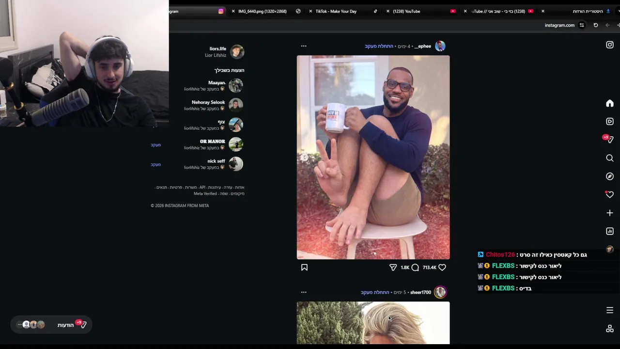Open site settings icon beside instagram.com
Viewport: 620px width, 349px height.
[x=582, y=25]
